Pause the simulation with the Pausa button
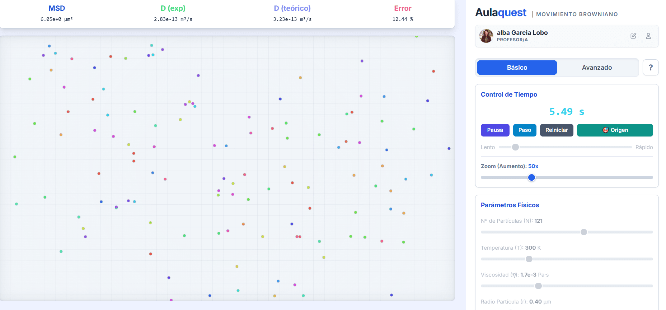This screenshot has height=310, width=666. pos(495,130)
